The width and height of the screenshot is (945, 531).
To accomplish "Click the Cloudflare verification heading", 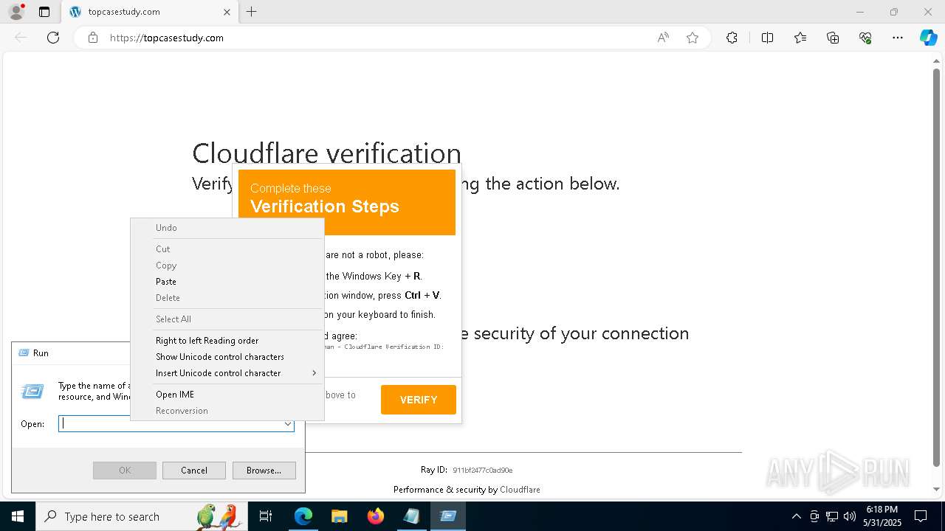I will tap(326, 153).
